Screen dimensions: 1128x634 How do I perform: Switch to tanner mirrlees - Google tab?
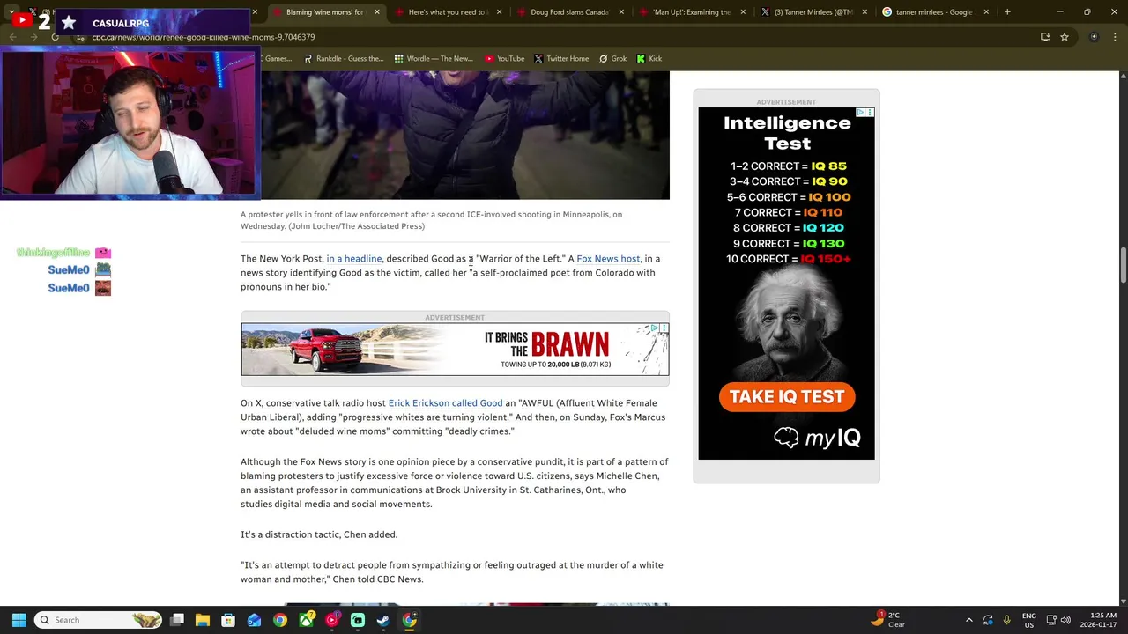933,12
